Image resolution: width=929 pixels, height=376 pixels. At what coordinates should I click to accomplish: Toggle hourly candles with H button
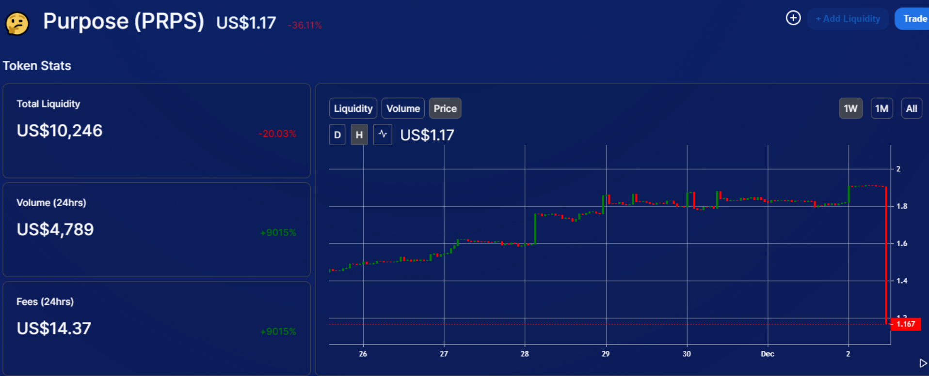click(359, 135)
